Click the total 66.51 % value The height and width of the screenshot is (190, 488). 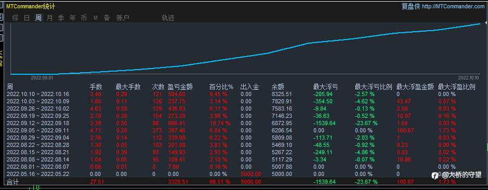tap(220, 182)
